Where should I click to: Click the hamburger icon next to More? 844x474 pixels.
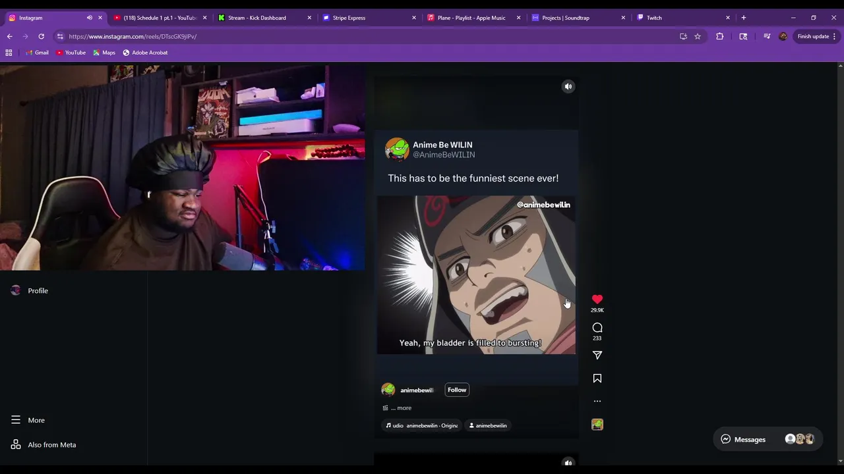pos(16,420)
